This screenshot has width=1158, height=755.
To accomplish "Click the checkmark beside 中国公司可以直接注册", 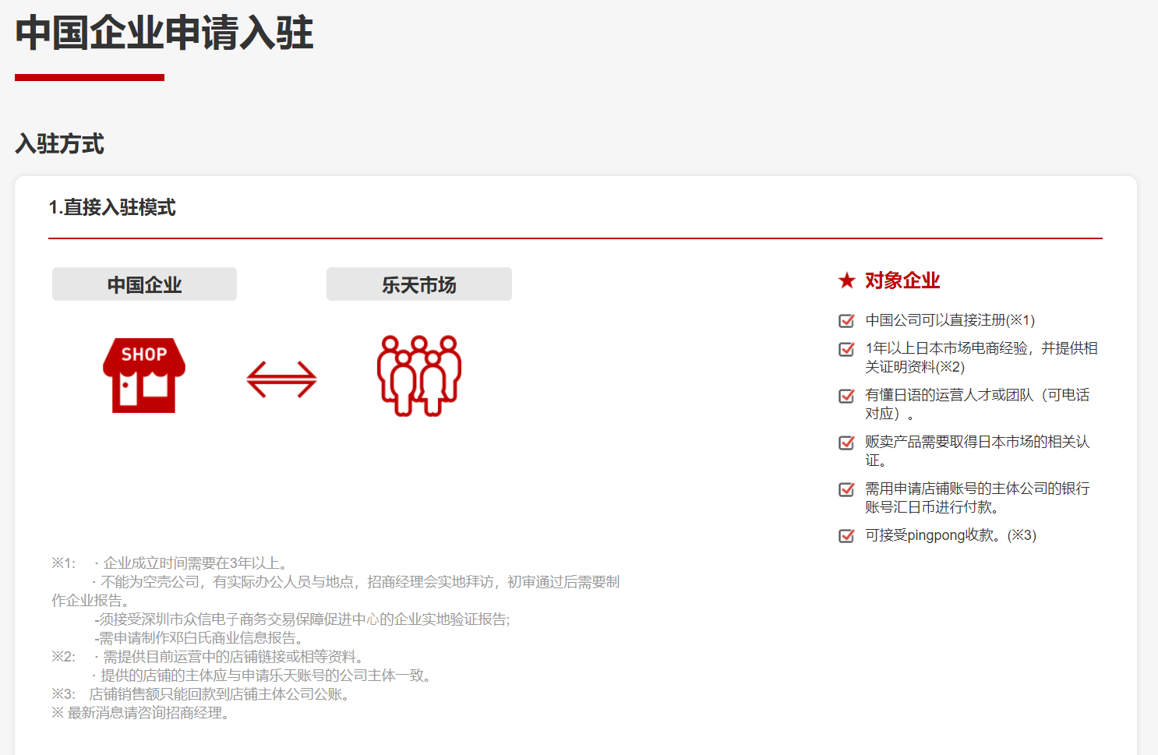I will [846, 321].
